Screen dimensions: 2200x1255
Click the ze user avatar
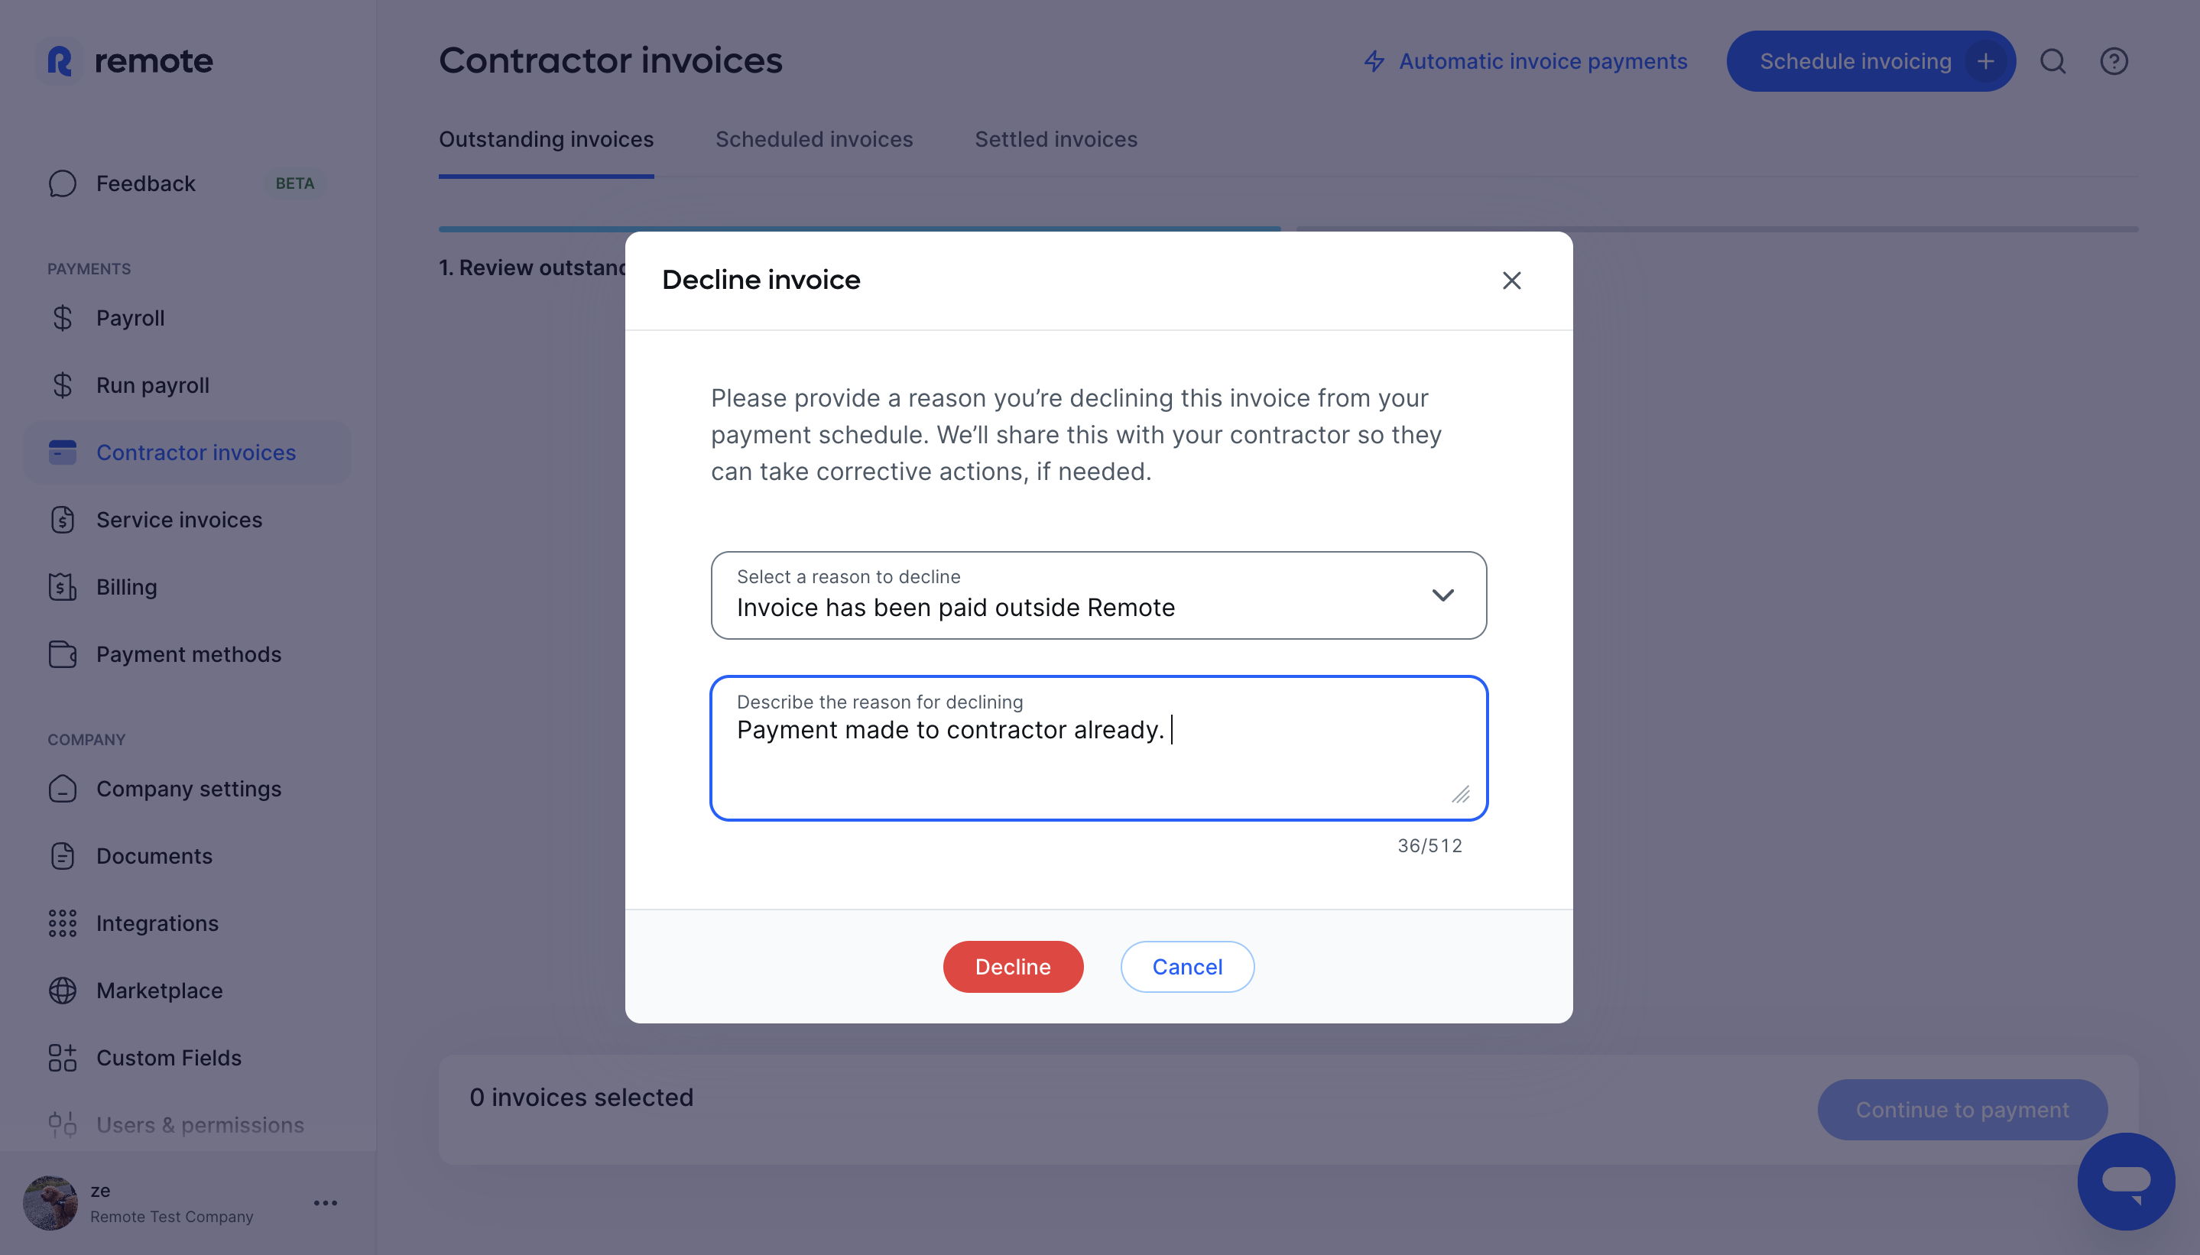[50, 1202]
